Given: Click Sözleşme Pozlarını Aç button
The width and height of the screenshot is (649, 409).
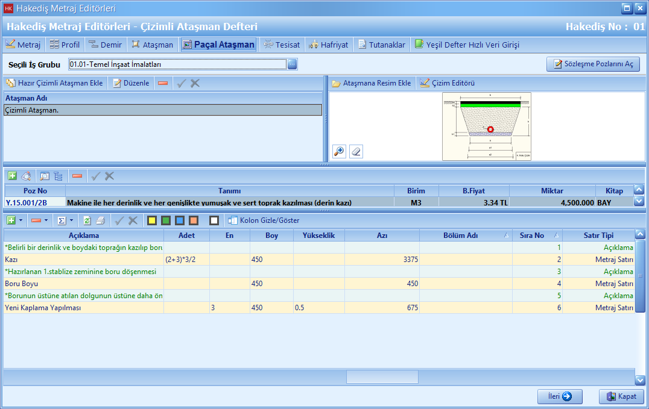Looking at the screenshot, I should pyautogui.click(x=593, y=64).
